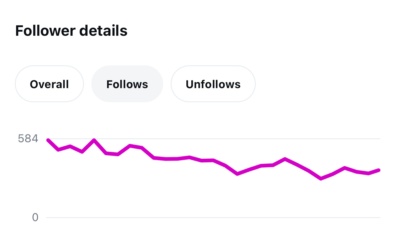Click the first dip right after the line's start
This screenshot has height=244, width=398.
(58, 150)
